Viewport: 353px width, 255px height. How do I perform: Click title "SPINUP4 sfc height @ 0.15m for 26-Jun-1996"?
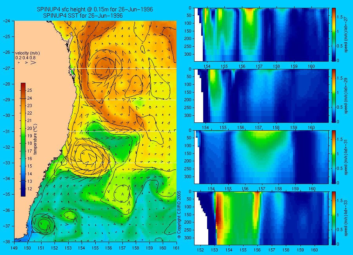(95, 9)
